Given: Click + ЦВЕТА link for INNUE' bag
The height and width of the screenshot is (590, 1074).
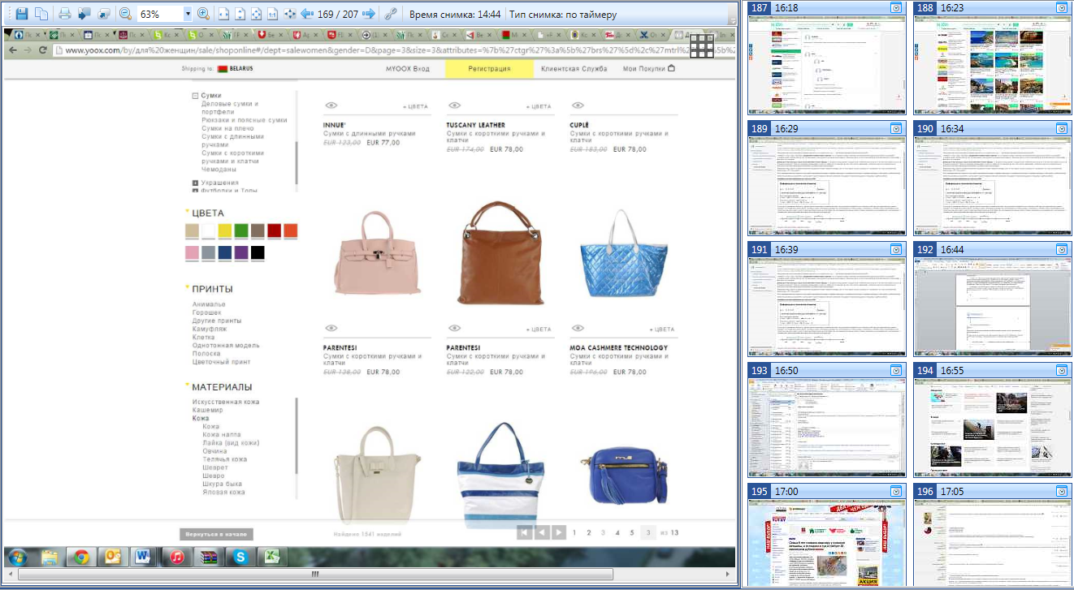Looking at the screenshot, I should click(414, 107).
